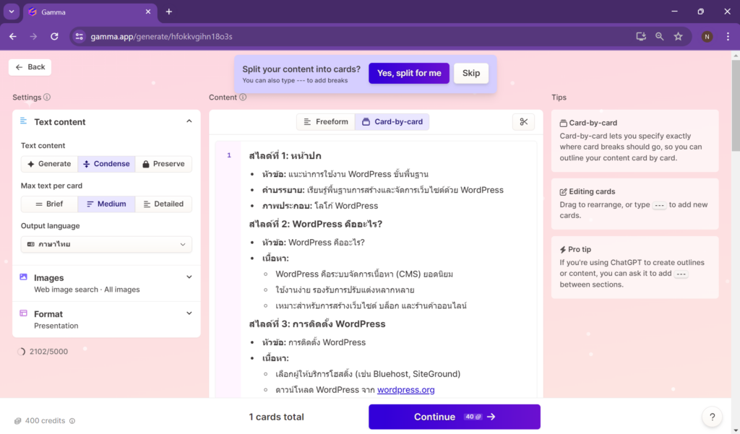This screenshot has width=740, height=434.
Task: Click the browser forward arrow
Action: [33, 36]
